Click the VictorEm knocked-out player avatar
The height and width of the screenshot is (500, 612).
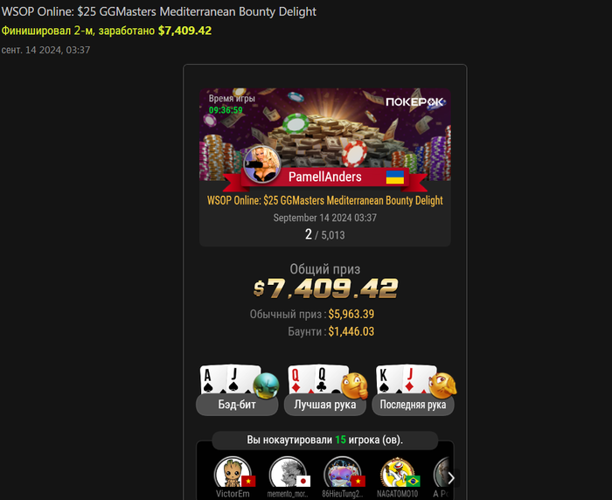point(233,474)
